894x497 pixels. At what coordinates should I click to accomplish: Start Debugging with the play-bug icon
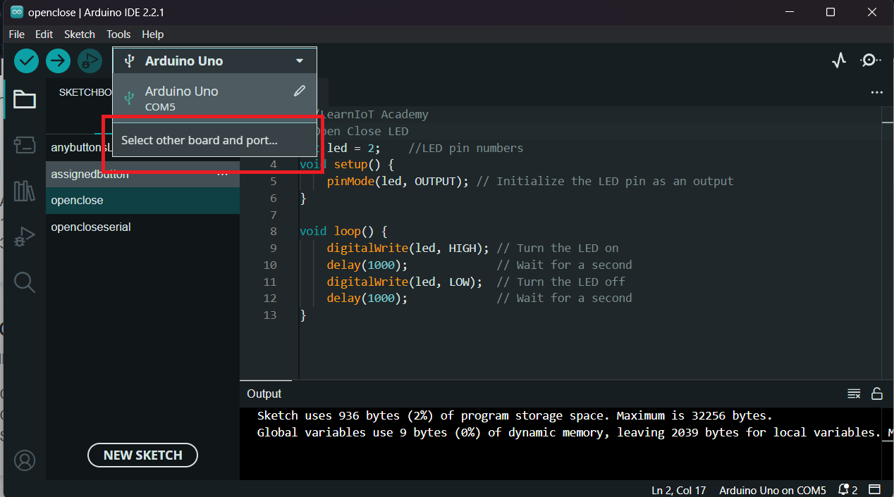pos(90,61)
